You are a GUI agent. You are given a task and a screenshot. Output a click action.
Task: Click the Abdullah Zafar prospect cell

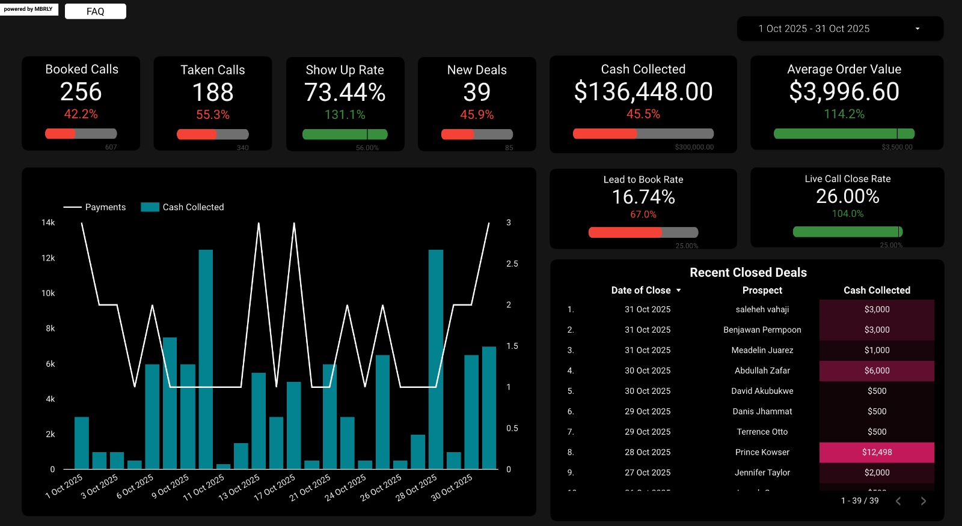click(762, 370)
